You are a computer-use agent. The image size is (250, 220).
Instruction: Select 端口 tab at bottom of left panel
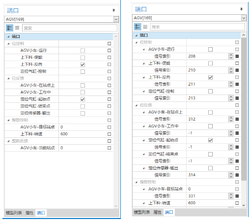41,213
